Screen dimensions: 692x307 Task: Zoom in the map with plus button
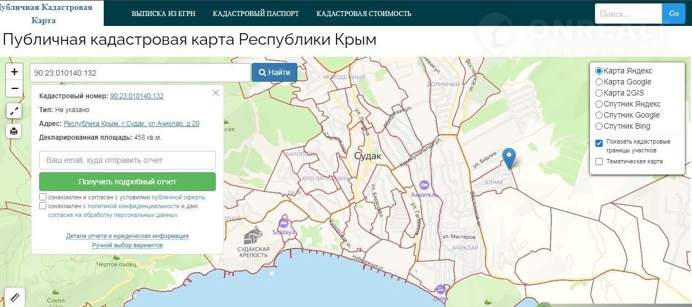click(x=14, y=72)
